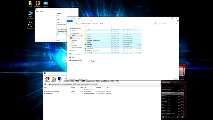Viewport: 213px width, 120px height.
Task: Click the Извлечь icon in WinRAR toolbar
Action: 54,79
